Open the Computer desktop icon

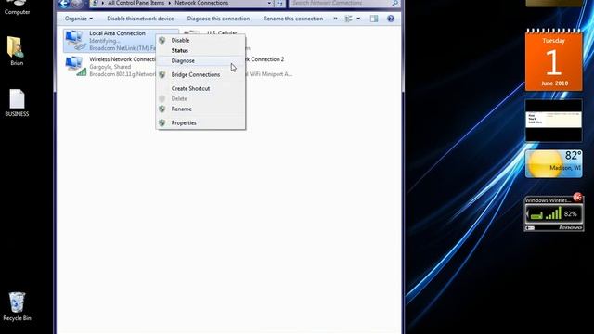17,7
